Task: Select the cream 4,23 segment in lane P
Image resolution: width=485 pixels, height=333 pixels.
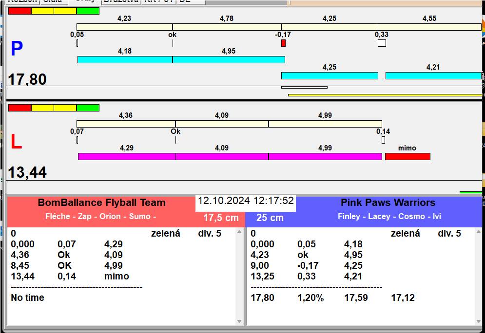Action: (124, 27)
